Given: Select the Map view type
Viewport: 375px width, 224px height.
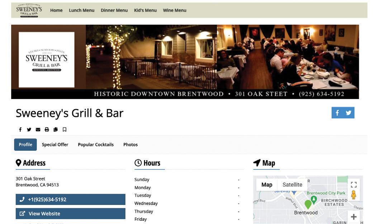Looking at the screenshot, I should pos(267,185).
